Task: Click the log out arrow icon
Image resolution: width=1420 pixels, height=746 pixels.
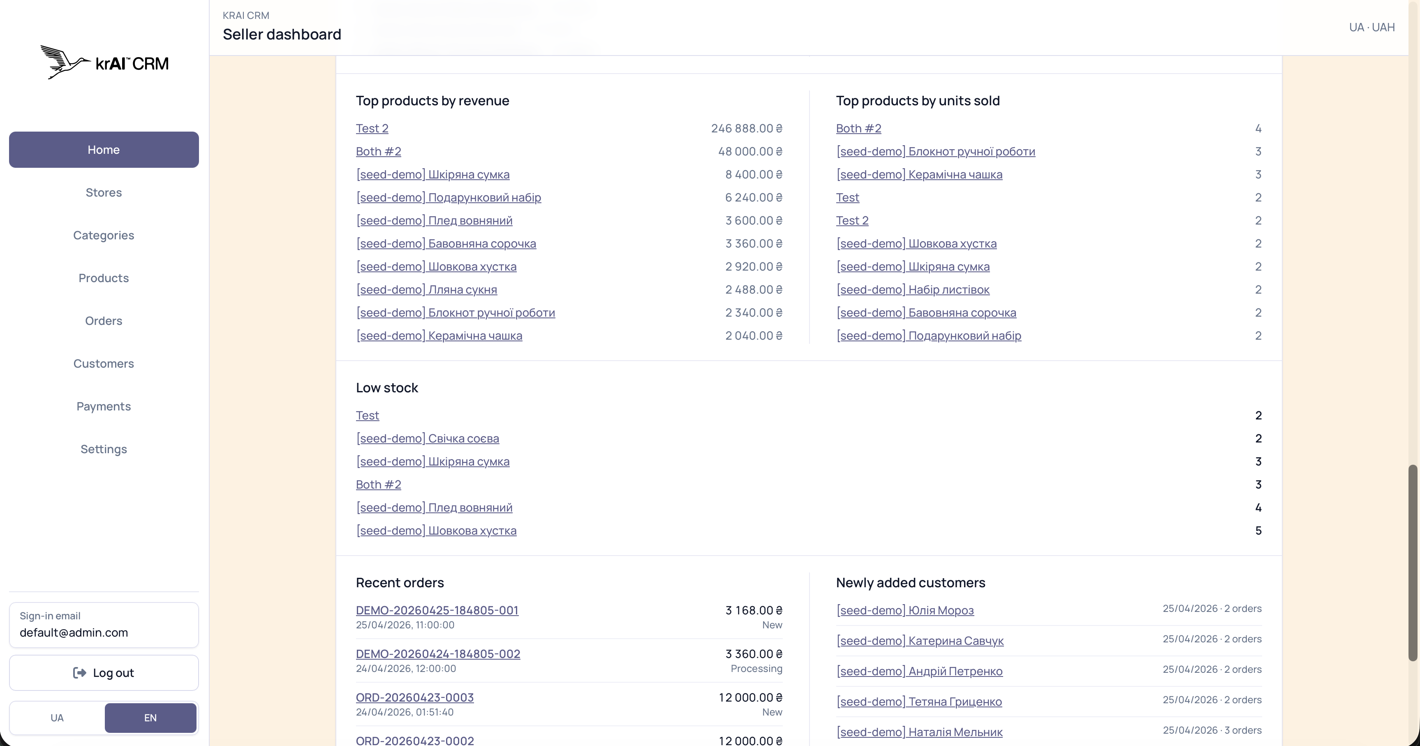Action: (x=79, y=673)
